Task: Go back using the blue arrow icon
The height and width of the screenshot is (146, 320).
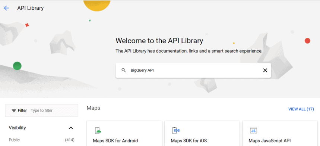Action: point(7,8)
